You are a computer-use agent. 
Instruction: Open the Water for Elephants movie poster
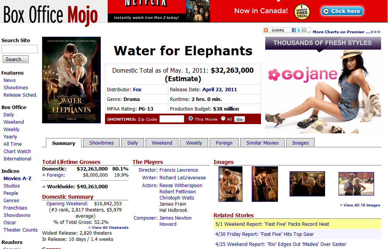coord(71,80)
